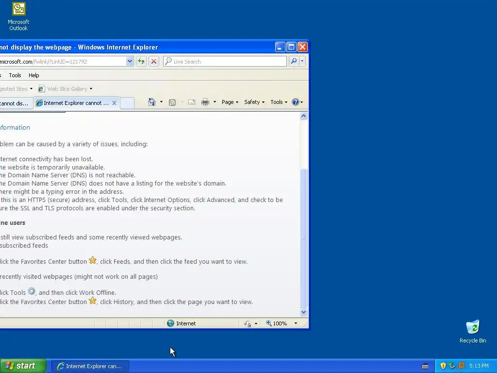
Task: Expand the Help icon dropdown arrow
Action: click(301, 102)
